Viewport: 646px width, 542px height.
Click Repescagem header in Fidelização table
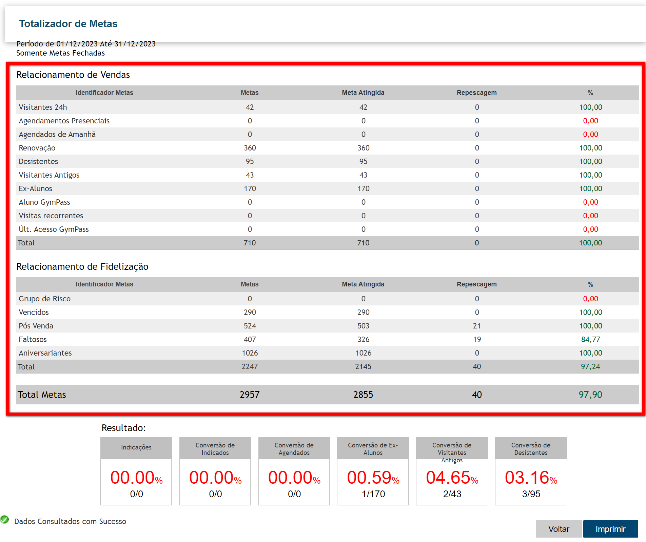(x=476, y=284)
